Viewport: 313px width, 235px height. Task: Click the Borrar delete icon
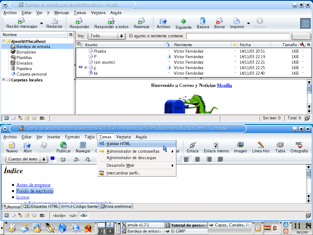coord(219,23)
